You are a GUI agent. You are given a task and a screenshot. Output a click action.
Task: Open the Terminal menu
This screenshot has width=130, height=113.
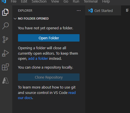(x=91, y=1)
